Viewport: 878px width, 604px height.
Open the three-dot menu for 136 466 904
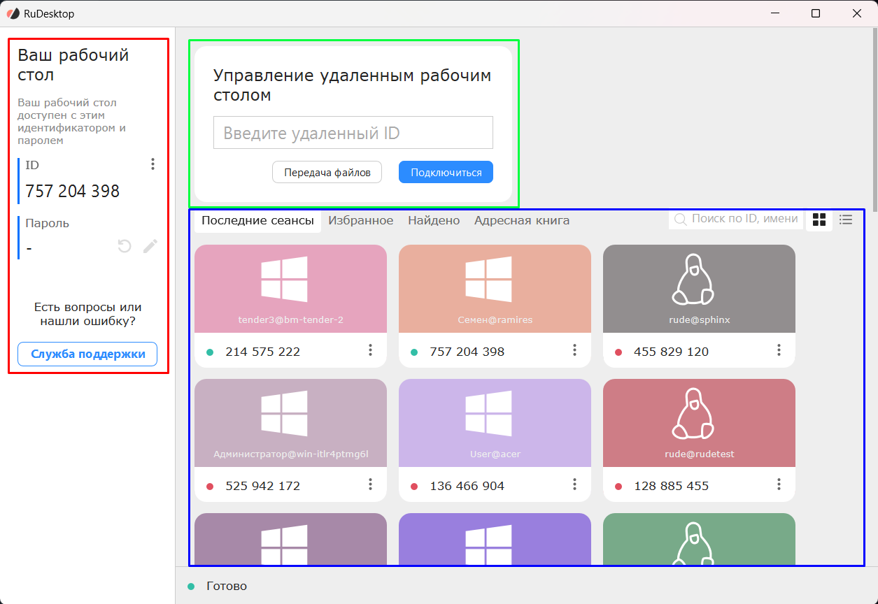click(575, 484)
